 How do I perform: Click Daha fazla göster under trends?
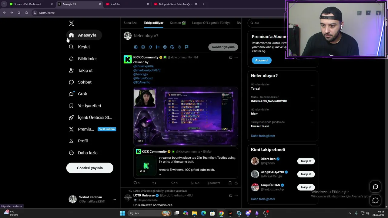pos(263,136)
